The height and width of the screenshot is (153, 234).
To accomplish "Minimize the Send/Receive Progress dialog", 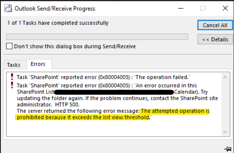I will tap(181, 8).
